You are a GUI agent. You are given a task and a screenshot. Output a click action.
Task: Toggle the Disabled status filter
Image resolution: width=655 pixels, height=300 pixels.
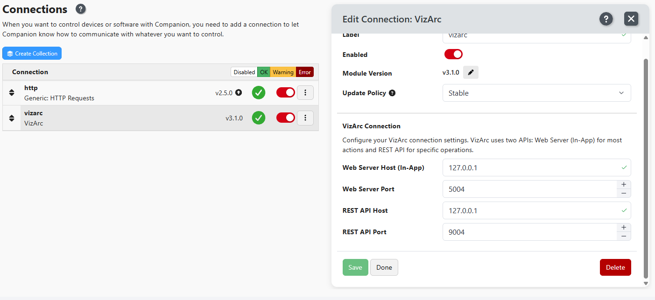point(244,72)
